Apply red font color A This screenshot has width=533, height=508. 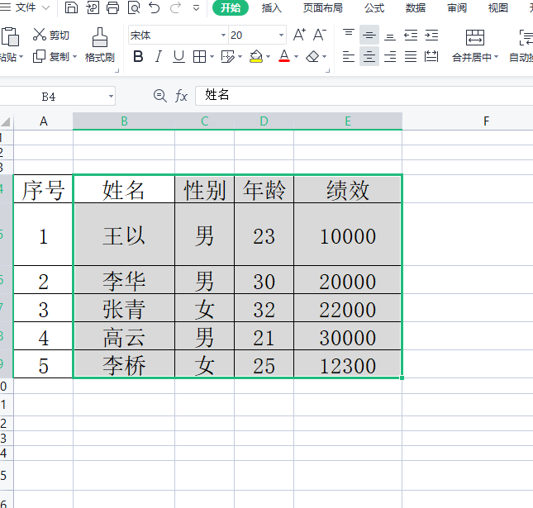(284, 57)
